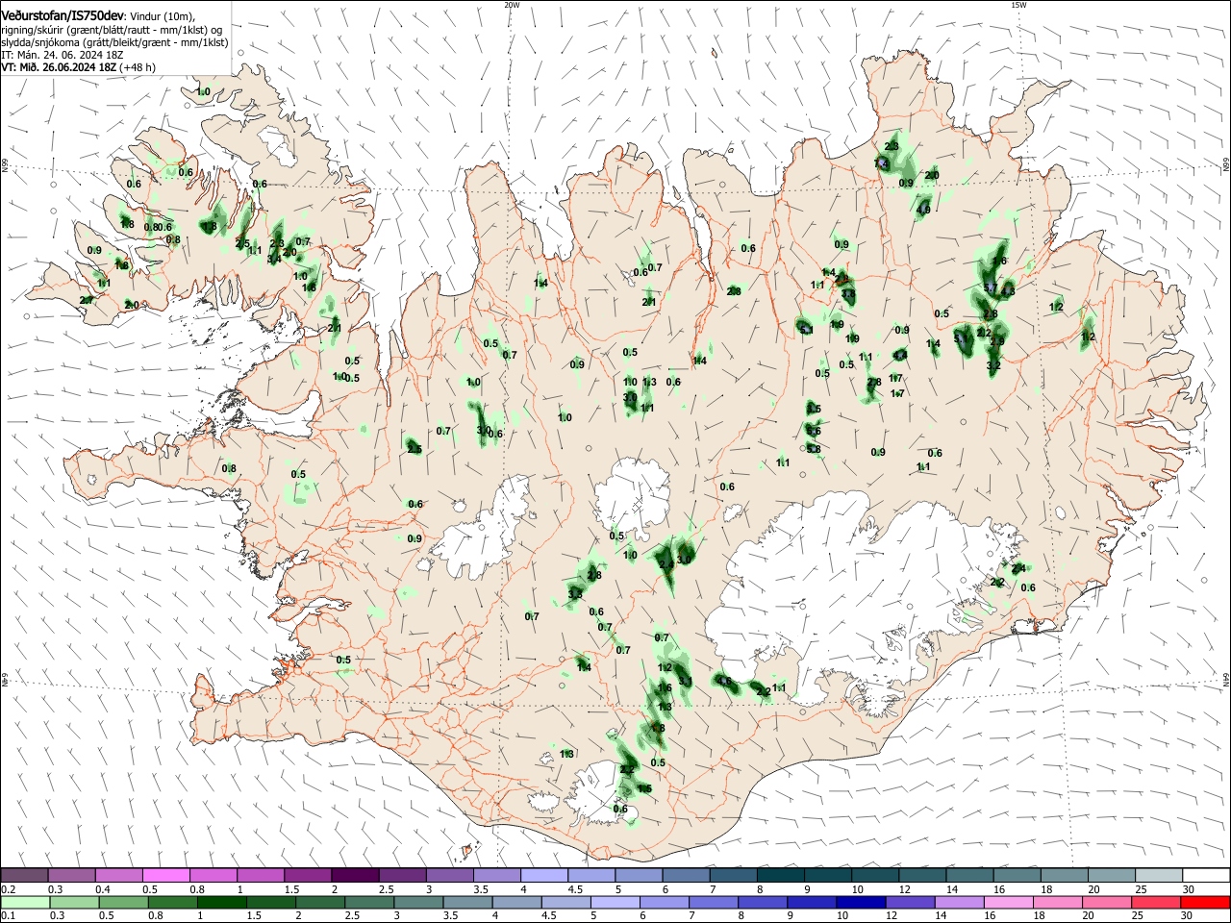The height and width of the screenshot is (923, 1231).
Task: Click the dusky plum swatch above the 0.2 label
Action: [x=24, y=876]
